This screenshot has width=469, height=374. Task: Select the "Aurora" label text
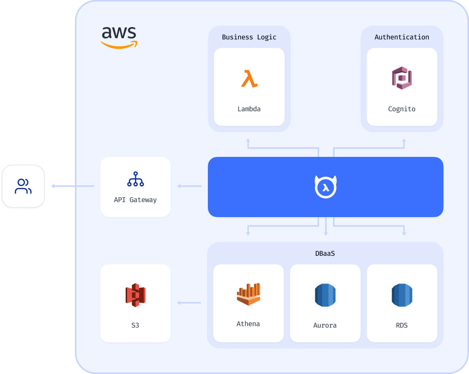(x=325, y=325)
